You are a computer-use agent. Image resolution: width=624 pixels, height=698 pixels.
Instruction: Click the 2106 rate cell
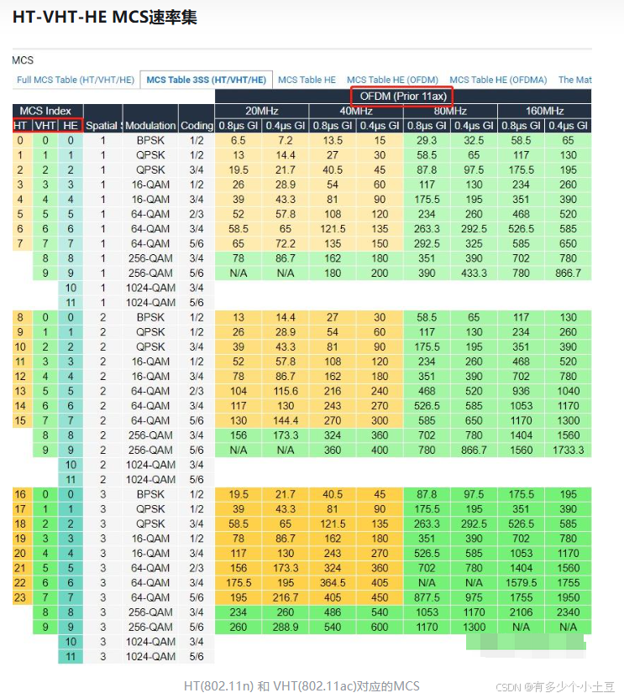pos(521,612)
